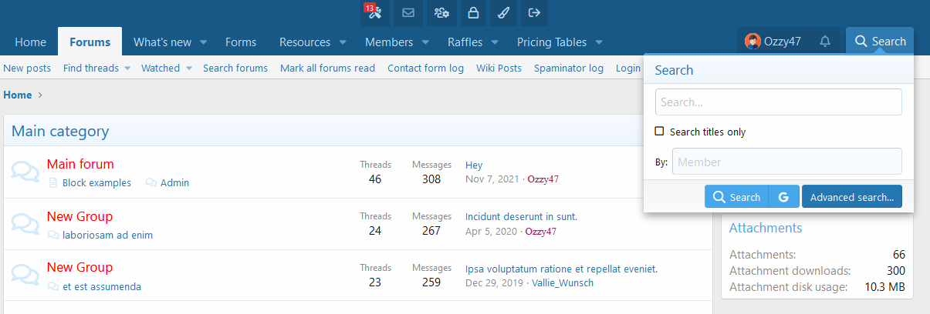The height and width of the screenshot is (314, 930).
Task: Click the envelope messages icon
Action: 408,13
